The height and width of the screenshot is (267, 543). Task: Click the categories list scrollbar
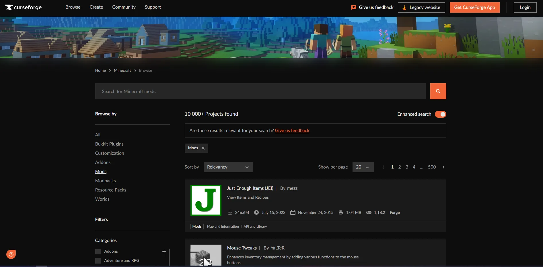(x=169, y=257)
